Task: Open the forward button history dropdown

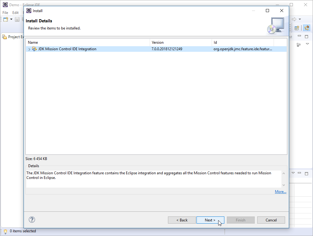Action: (300, 19)
